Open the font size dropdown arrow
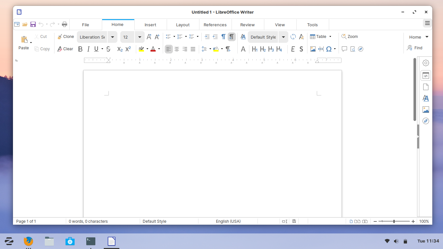Screen dimensions: 443x249 139,37
